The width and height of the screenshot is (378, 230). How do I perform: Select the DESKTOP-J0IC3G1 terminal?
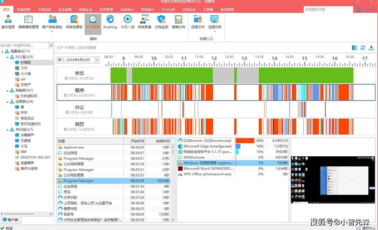tap(35, 158)
